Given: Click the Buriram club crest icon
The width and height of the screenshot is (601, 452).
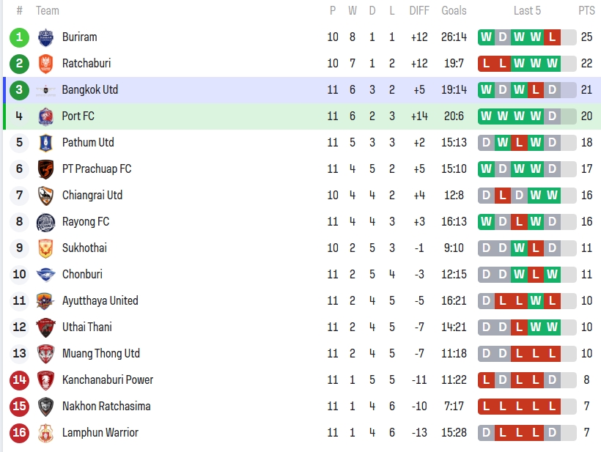Looking at the screenshot, I should (x=45, y=37).
